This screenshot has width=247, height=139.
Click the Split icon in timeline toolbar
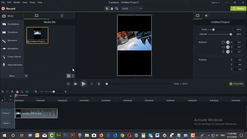click(x=27, y=92)
